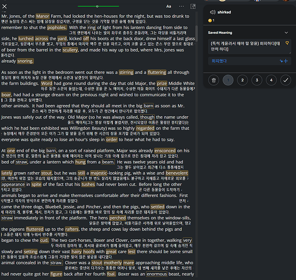Screen dimensions: 296x280
Task: Open font settings with Aa icon
Action: tap(169, 6)
